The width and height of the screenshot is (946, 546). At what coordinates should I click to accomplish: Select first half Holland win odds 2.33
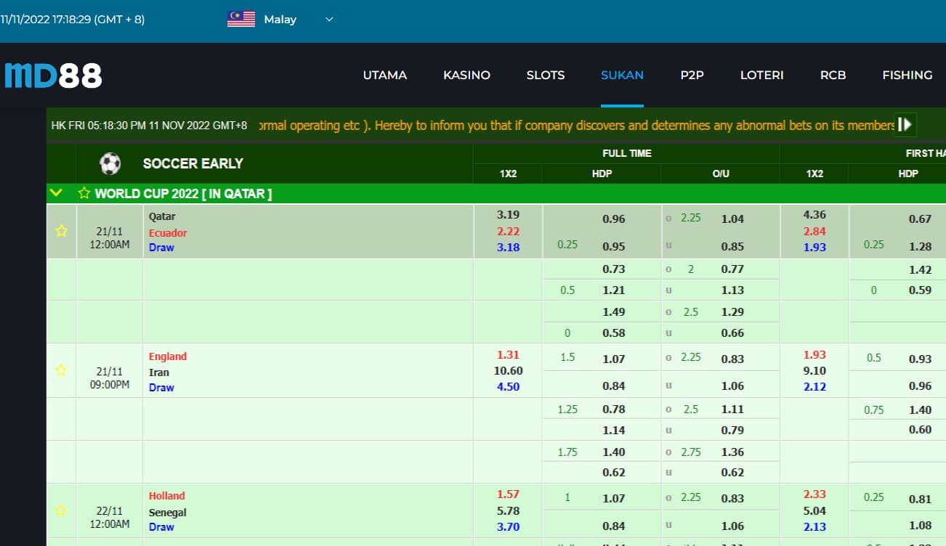(x=814, y=494)
